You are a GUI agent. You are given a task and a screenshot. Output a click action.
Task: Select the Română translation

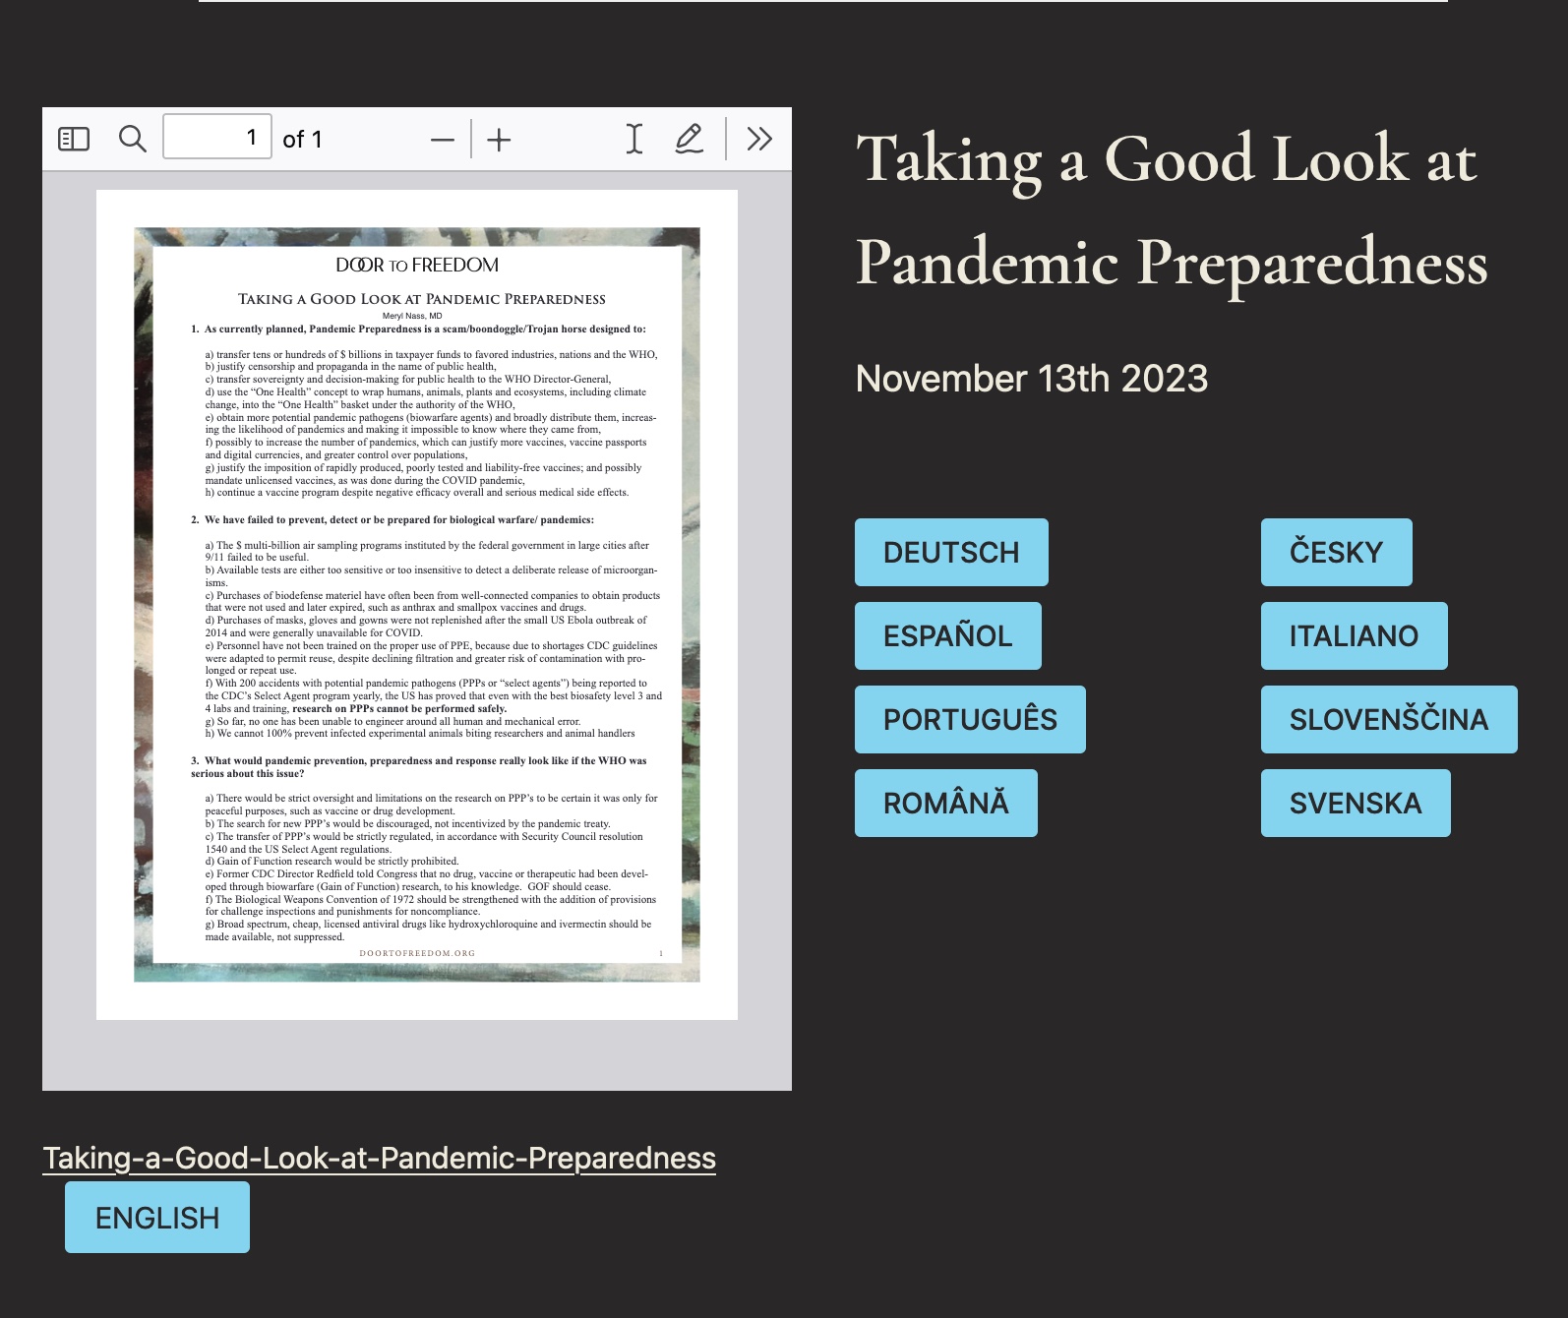[945, 804]
